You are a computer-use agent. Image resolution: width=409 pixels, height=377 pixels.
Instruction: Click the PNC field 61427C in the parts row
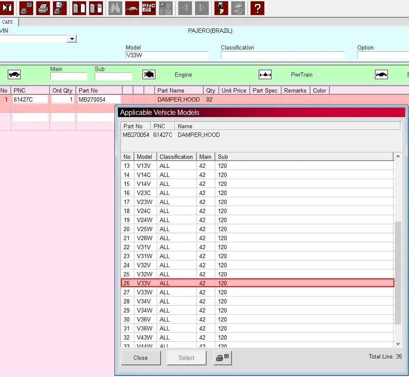click(x=30, y=99)
